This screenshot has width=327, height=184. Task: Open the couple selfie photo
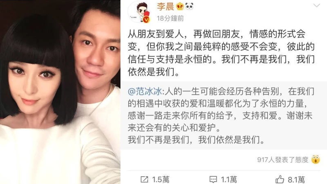point(60,92)
